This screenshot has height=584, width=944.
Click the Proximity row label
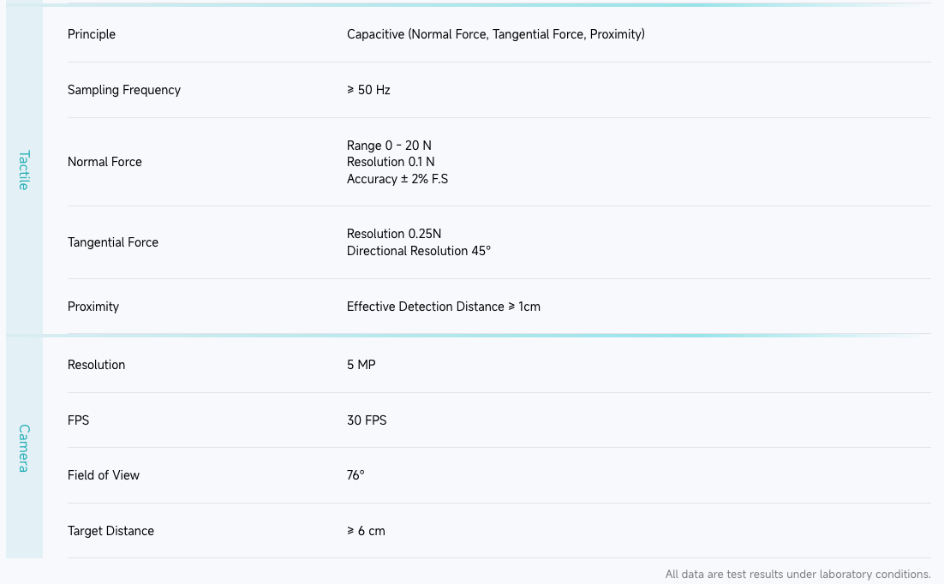(93, 307)
